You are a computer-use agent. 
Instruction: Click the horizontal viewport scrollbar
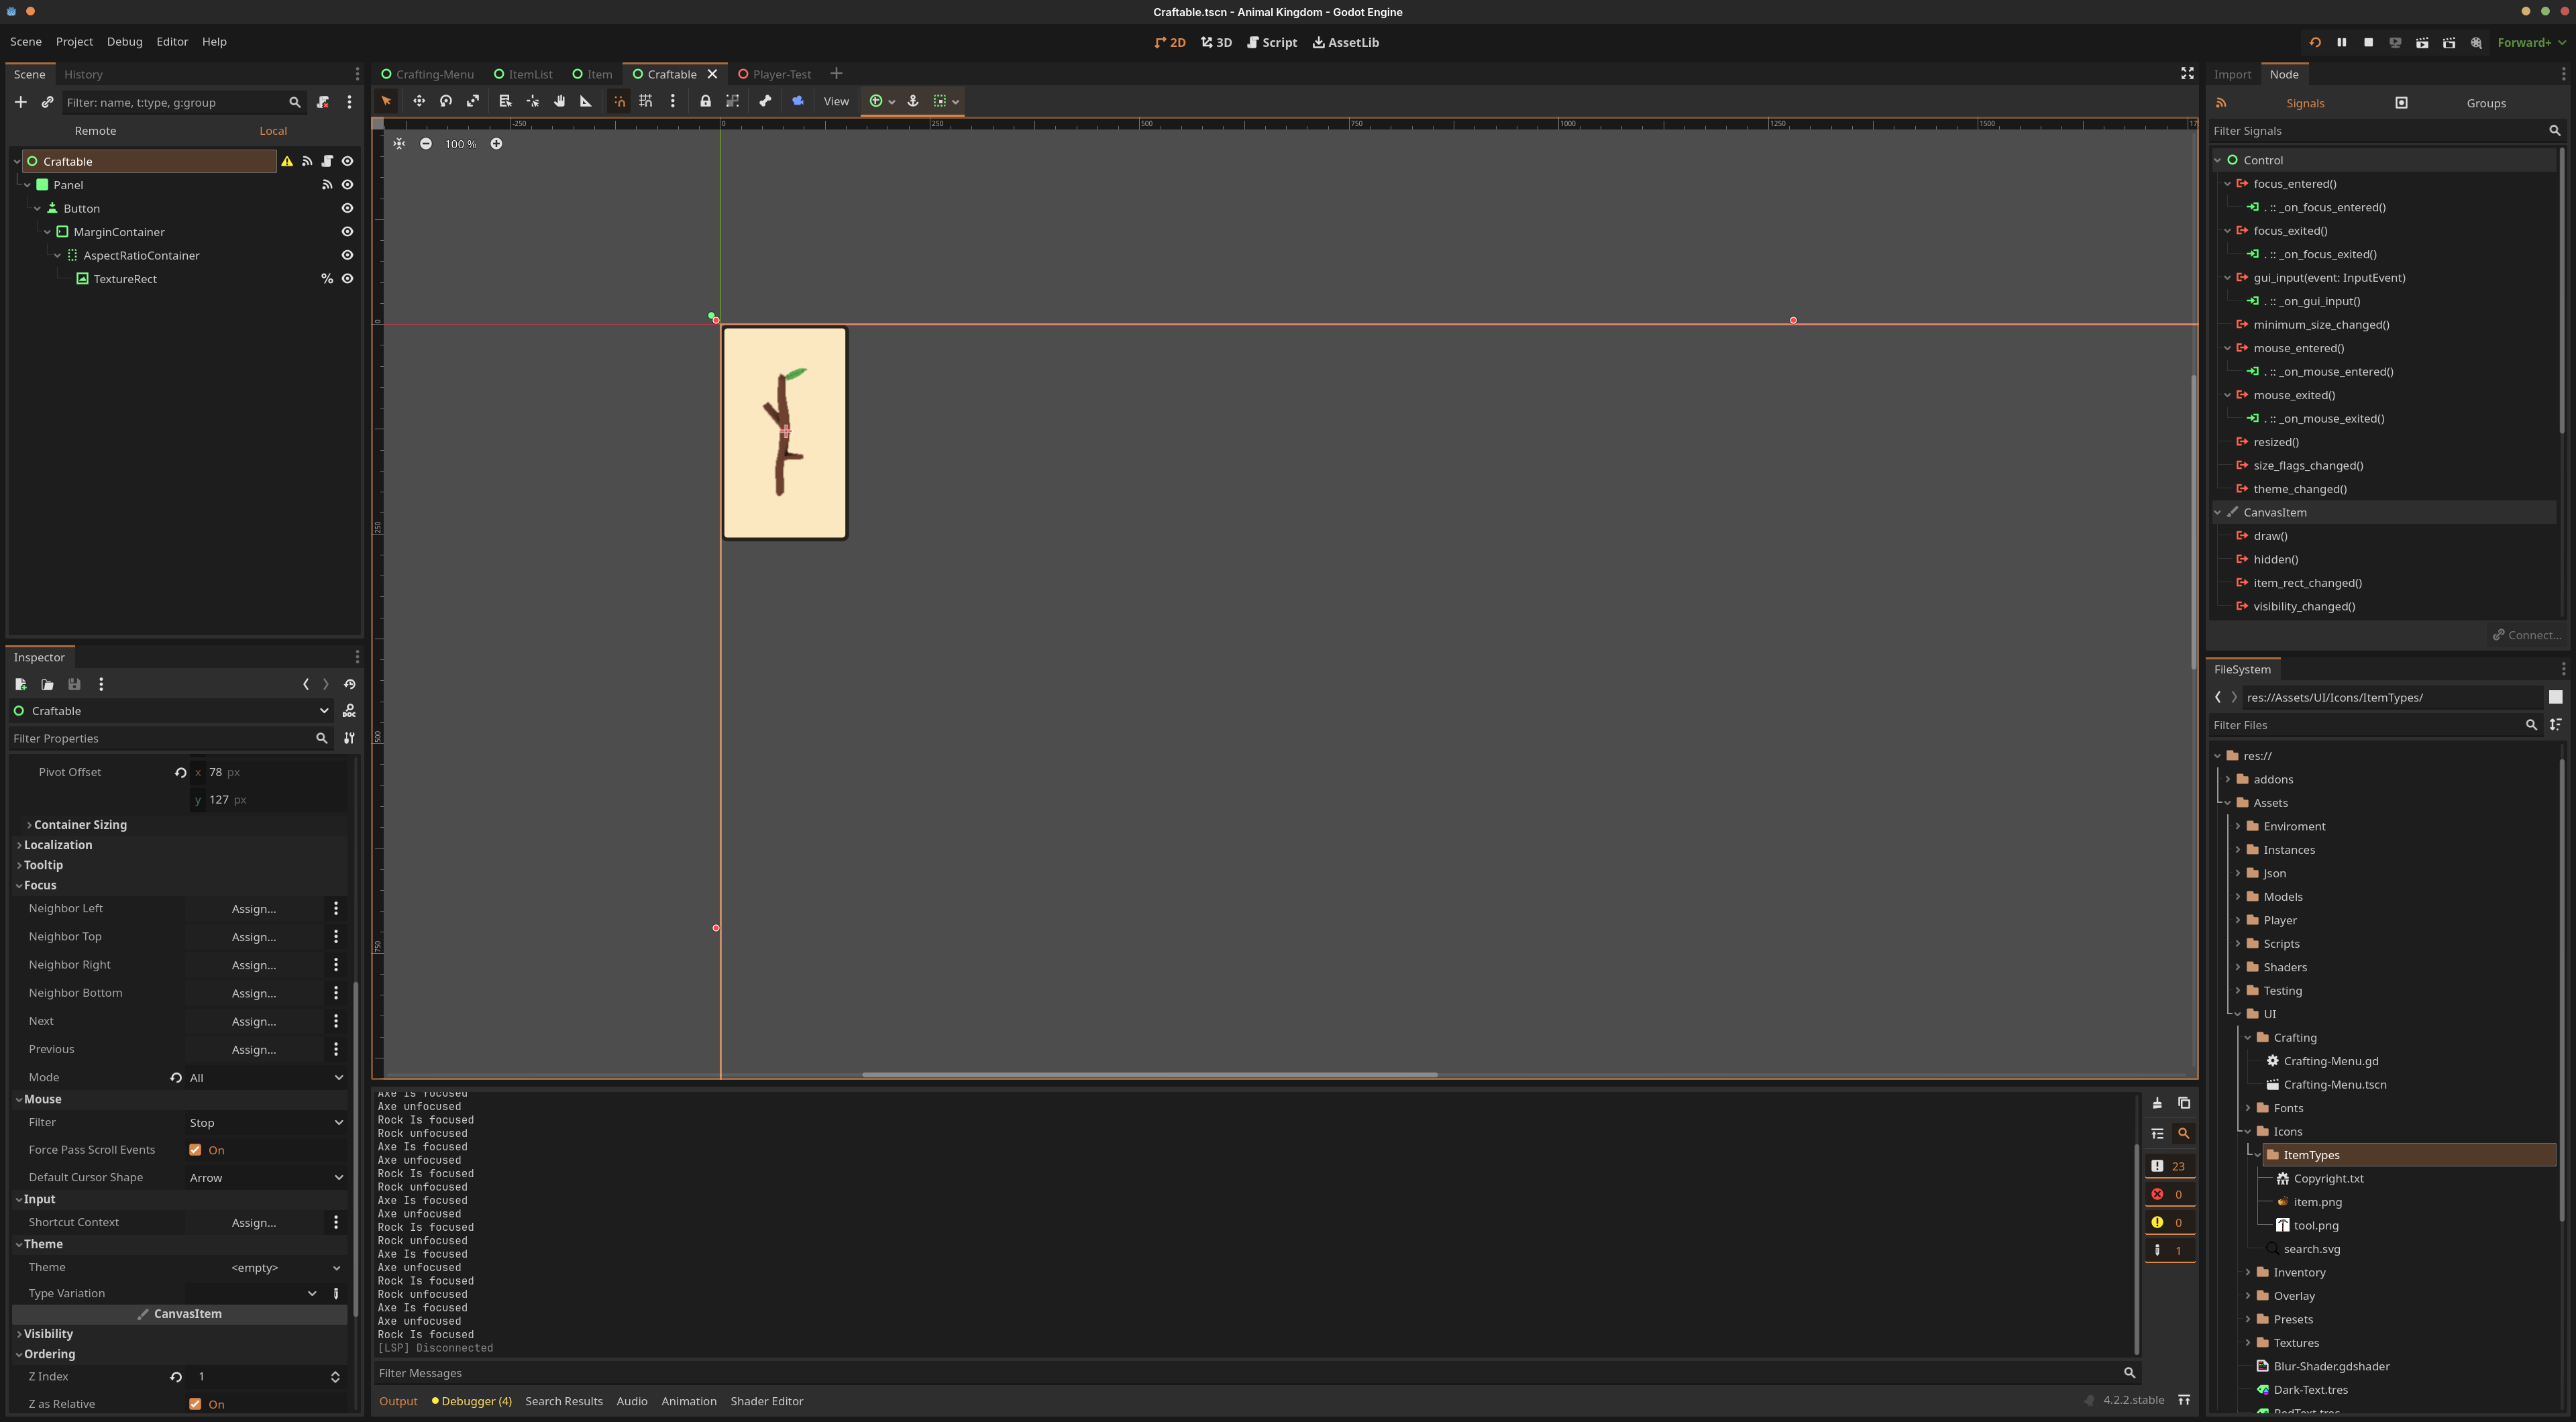[1149, 1075]
